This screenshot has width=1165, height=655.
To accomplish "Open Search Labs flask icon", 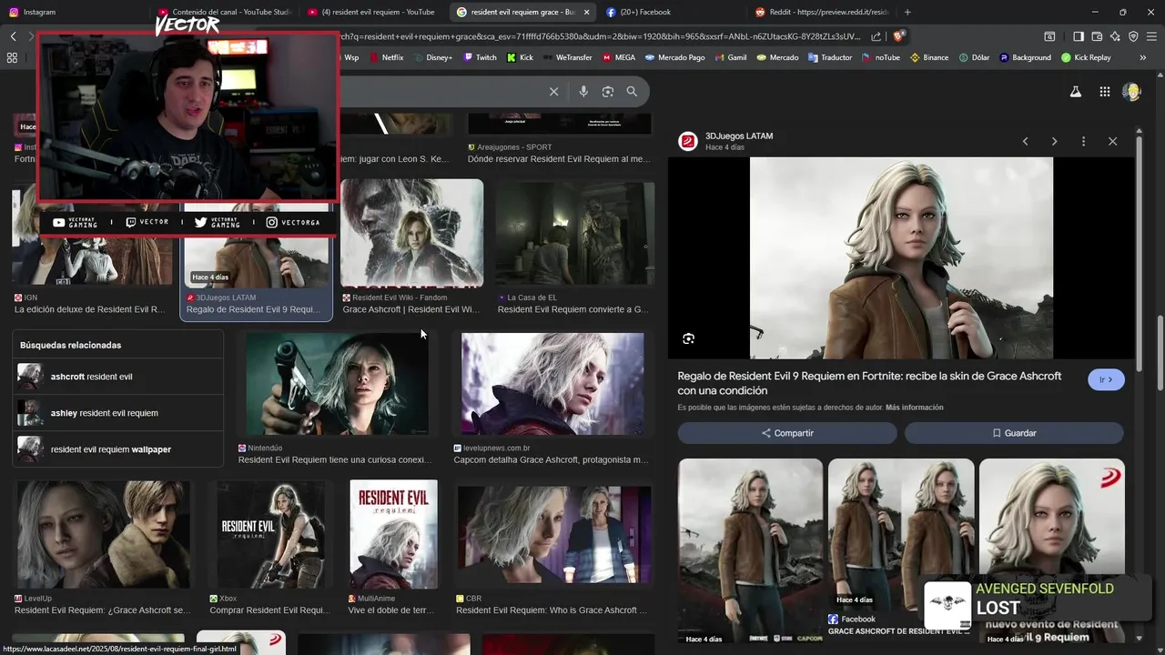I will point(1076,91).
